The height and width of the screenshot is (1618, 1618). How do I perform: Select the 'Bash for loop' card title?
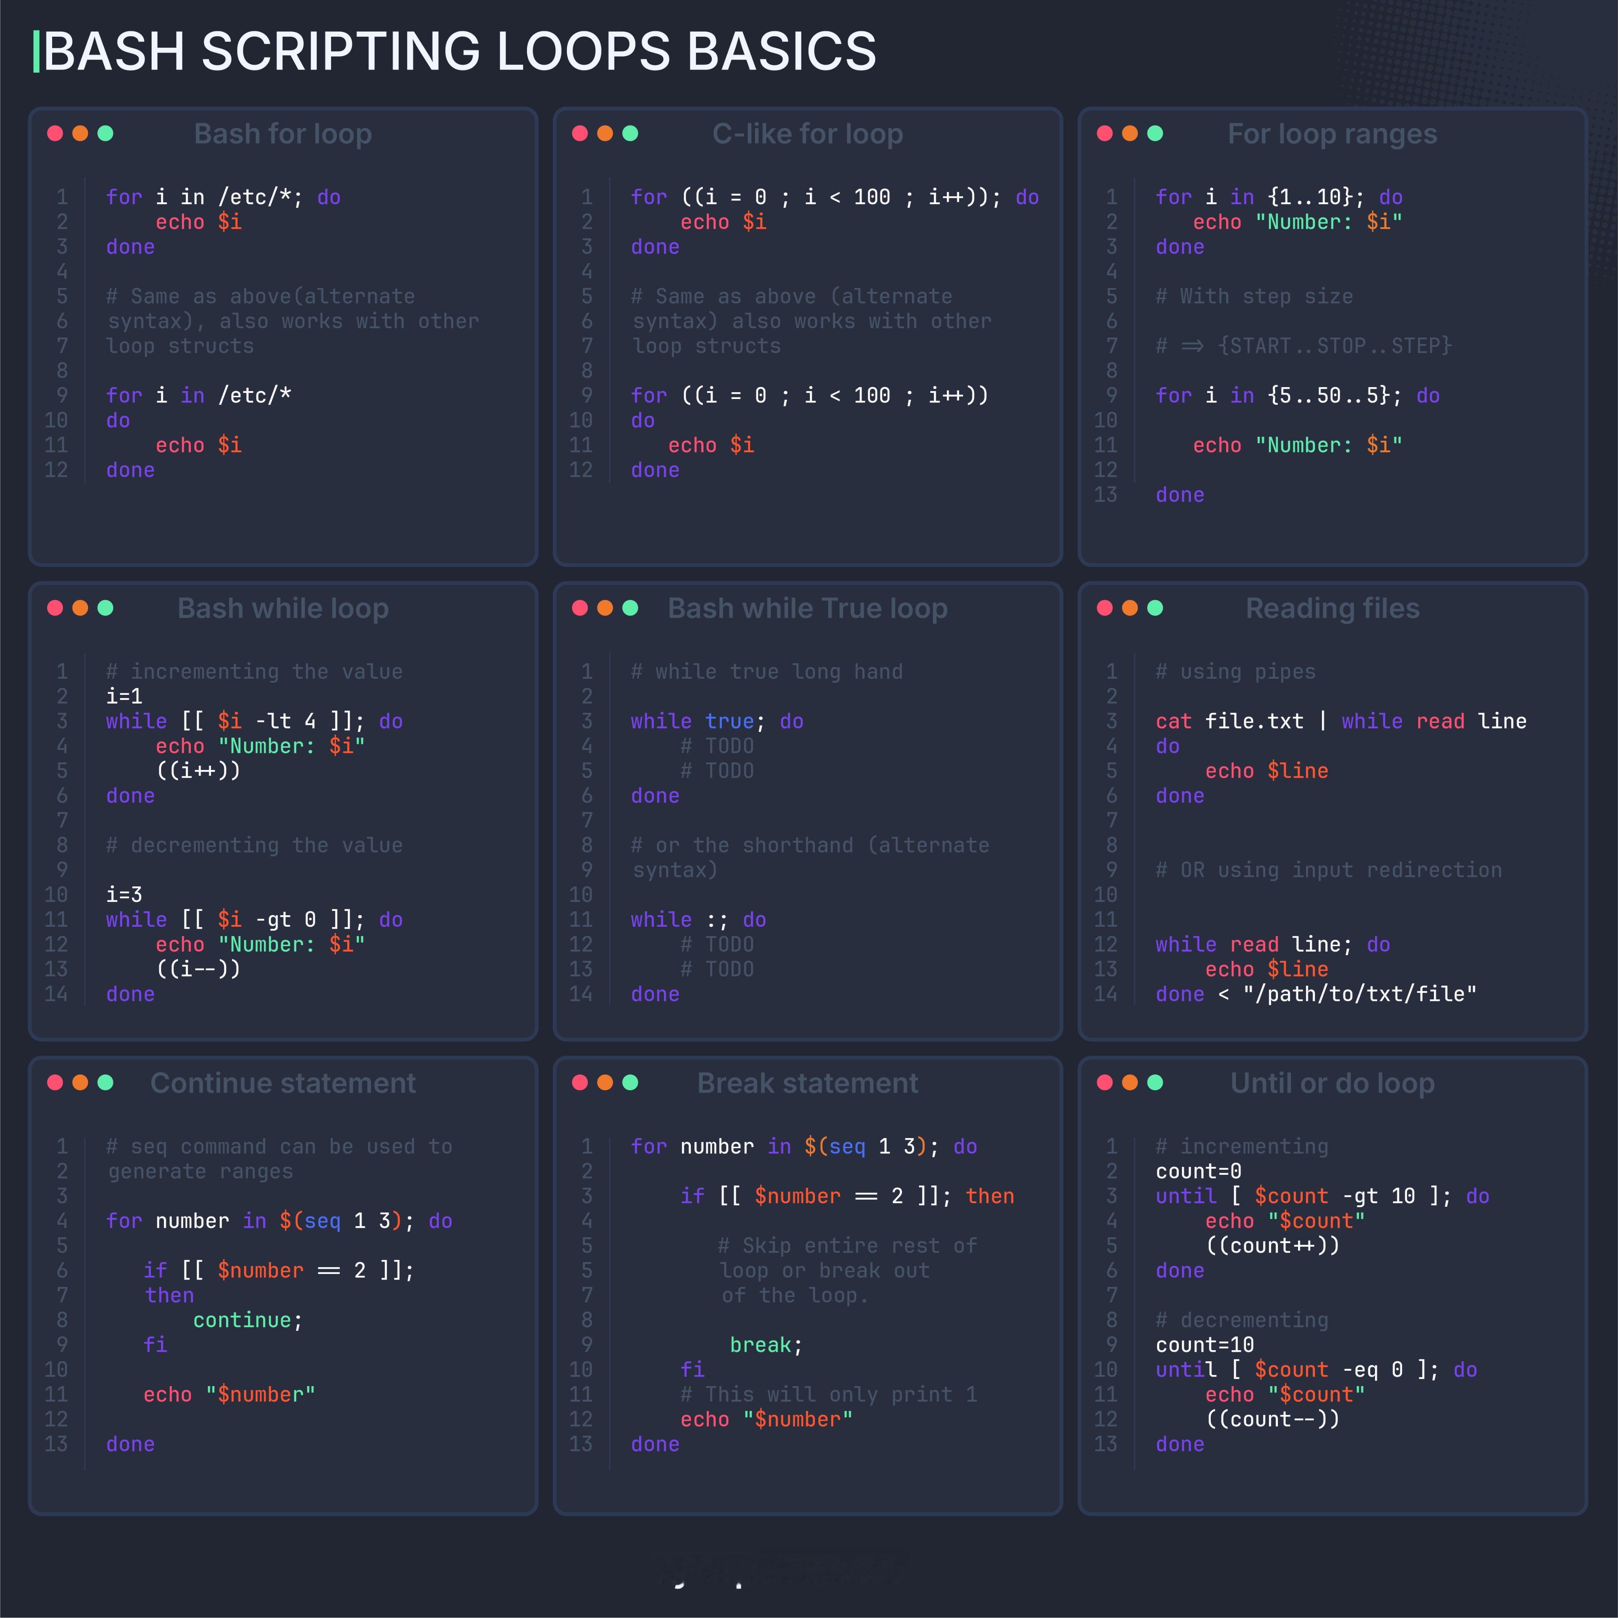click(x=283, y=134)
